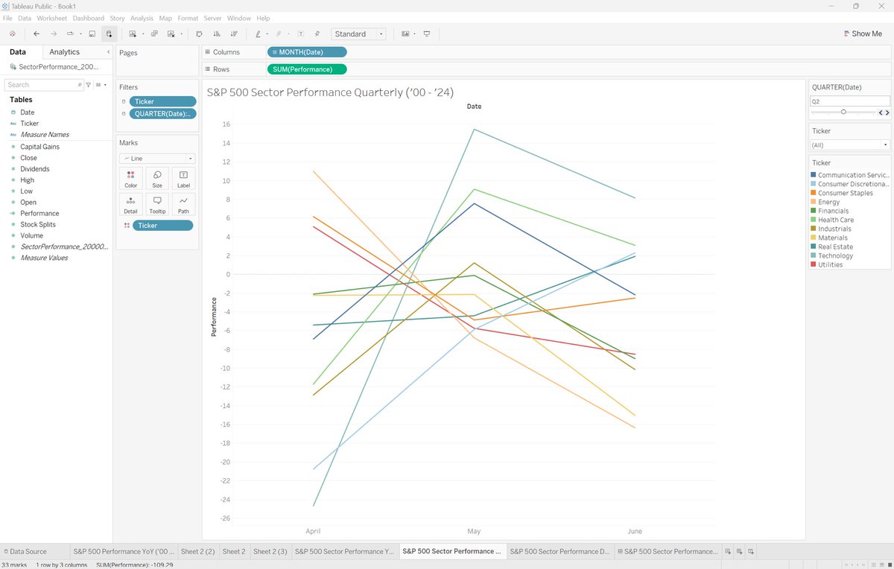Screen dimensions: 894x569
Task: Open the Highlight dropdown arrow
Action: click(267, 34)
